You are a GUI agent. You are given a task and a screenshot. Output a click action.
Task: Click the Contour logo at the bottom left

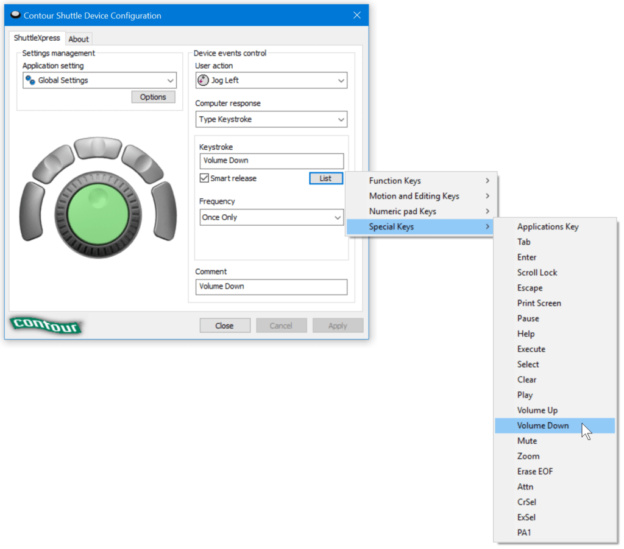point(46,325)
